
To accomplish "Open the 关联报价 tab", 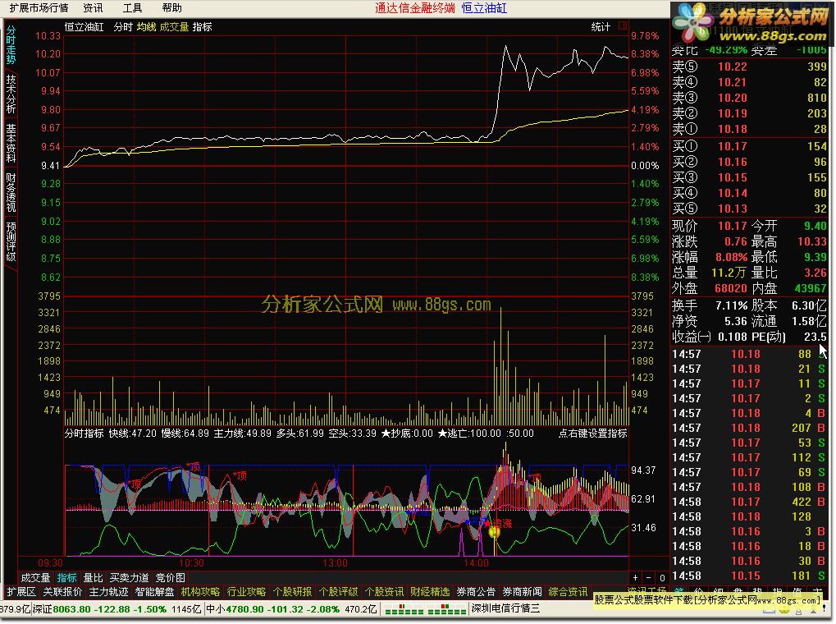I will click(x=62, y=591).
